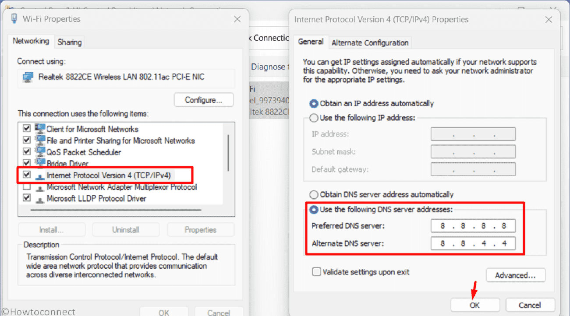The height and width of the screenshot is (316, 570).
Task: Open the Alternate Configuration tab
Action: (370, 42)
